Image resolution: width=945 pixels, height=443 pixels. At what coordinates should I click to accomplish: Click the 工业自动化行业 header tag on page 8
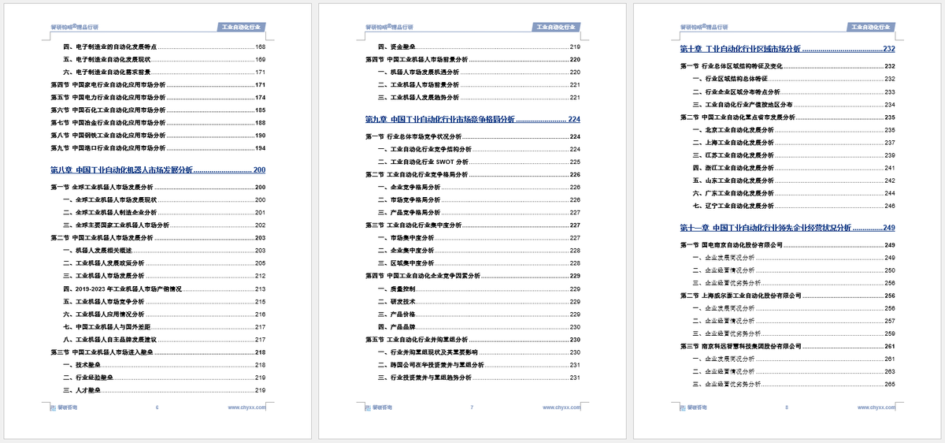[871, 27]
